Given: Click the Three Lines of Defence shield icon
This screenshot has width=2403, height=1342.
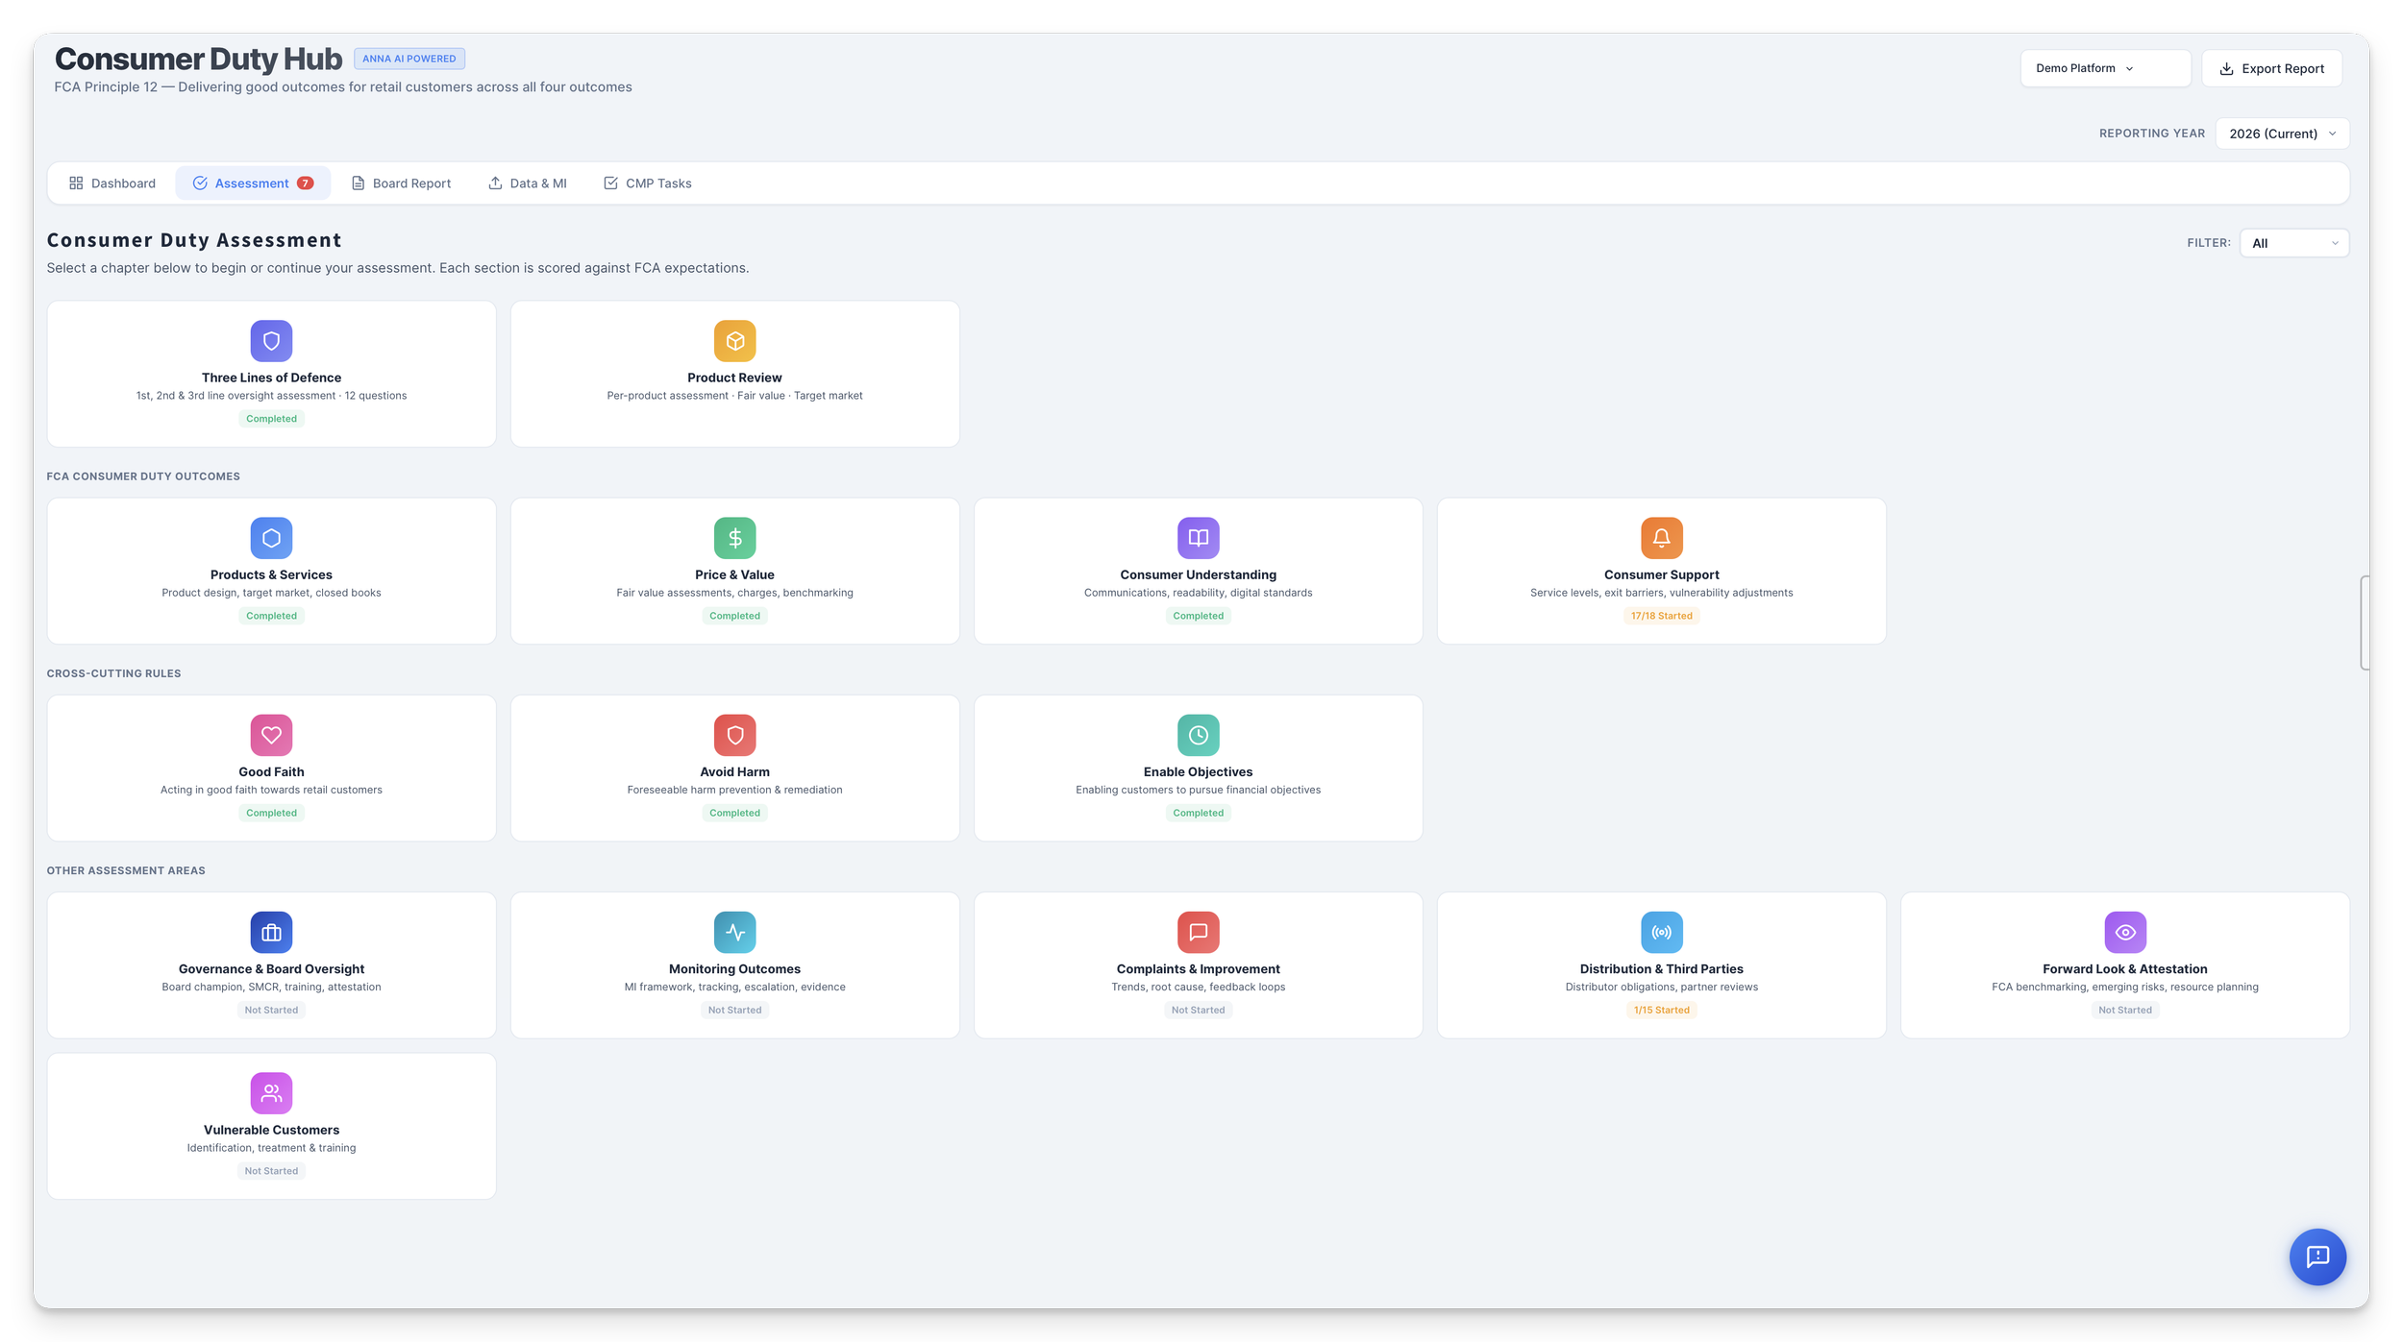Looking at the screenshot, I should (x=271, y=341).
